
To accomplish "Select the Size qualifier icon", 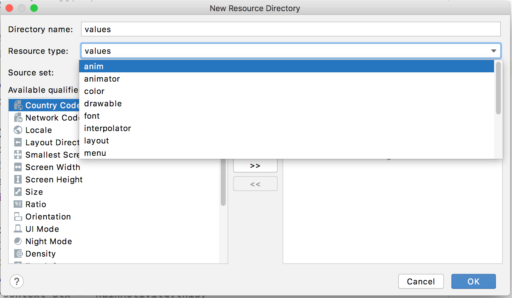I will tap(18, 192).
